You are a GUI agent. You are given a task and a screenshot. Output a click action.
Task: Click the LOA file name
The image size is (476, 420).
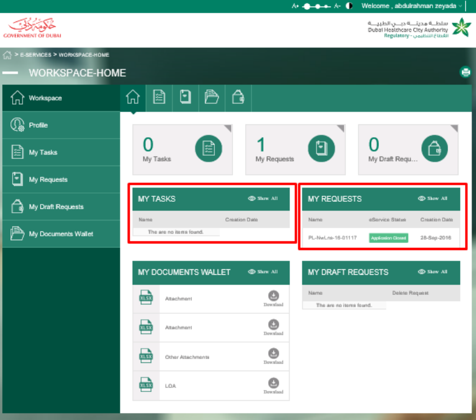[x=171, y=386]
